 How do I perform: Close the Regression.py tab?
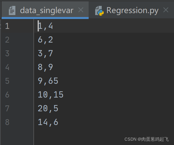166,10
